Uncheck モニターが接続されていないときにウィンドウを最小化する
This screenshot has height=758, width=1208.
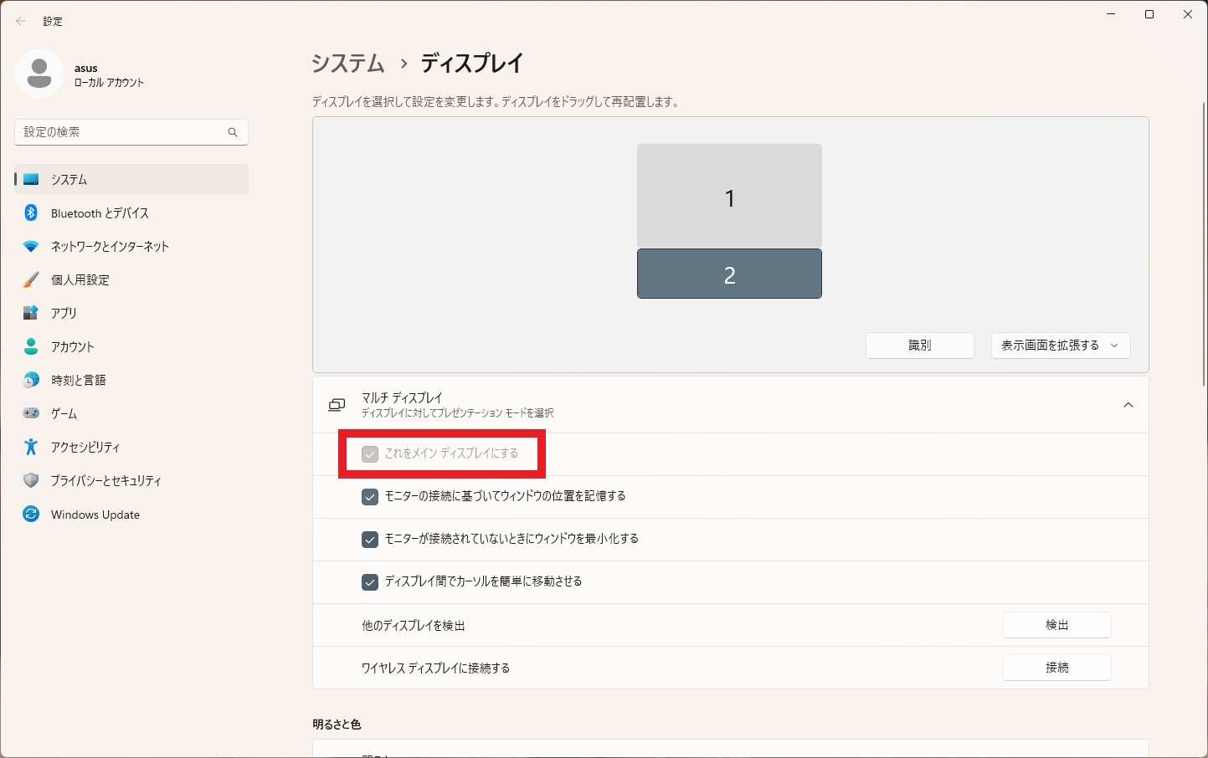[370, 540]
